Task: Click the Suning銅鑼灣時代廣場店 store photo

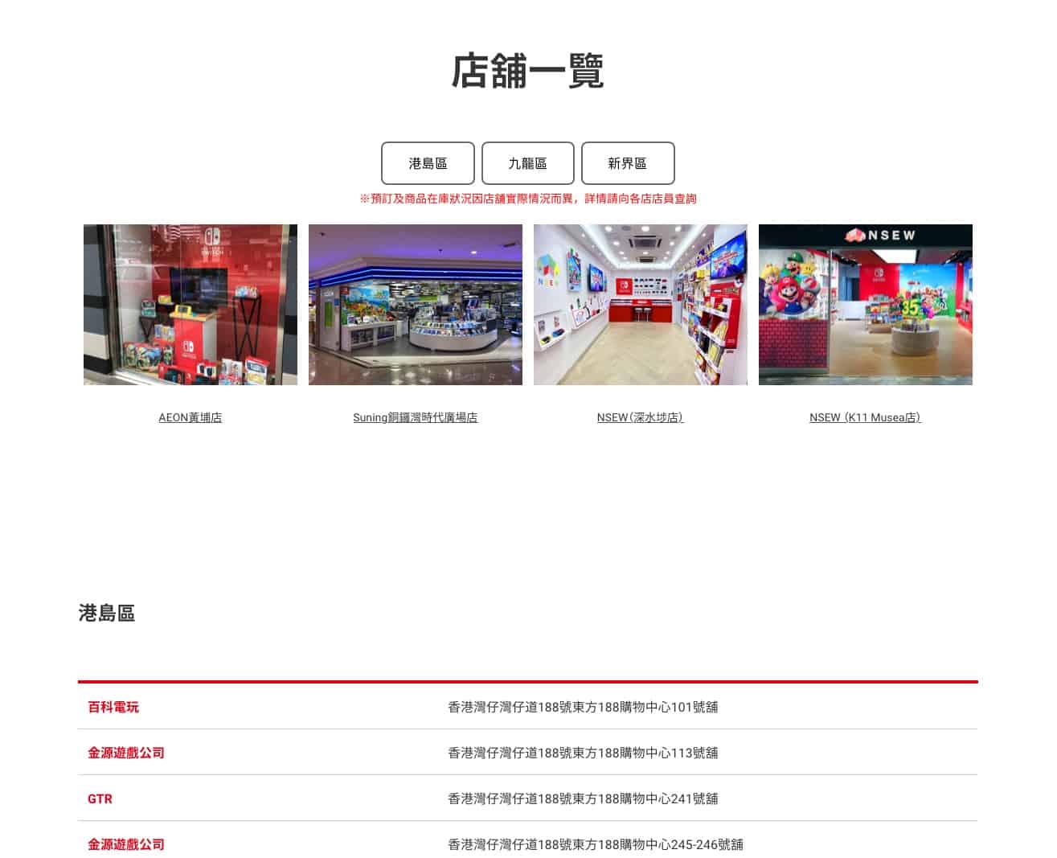Action: [416, 305]
